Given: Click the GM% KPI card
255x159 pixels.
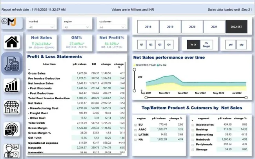Looking at the screenshot, I should [77, 43].
